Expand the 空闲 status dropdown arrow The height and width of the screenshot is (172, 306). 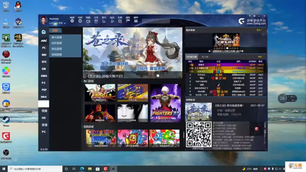(x=65, y=23)
